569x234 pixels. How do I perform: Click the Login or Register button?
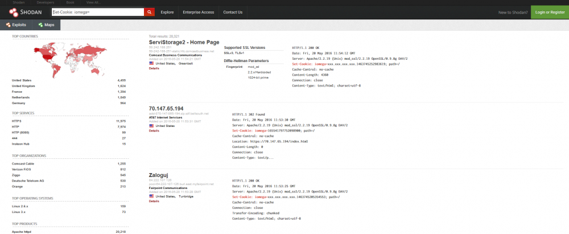click(x=550, y=12)
